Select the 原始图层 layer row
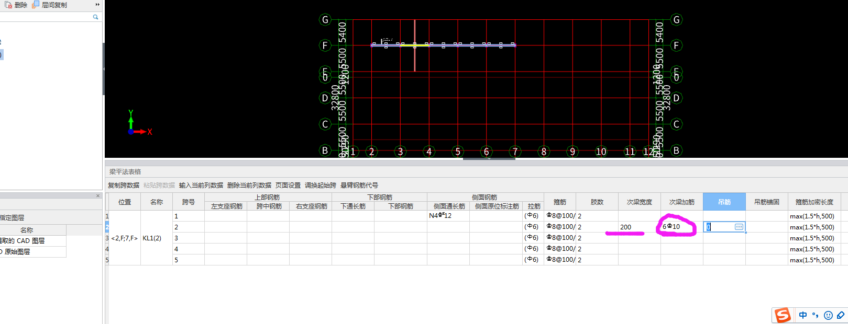 (32, 252)
